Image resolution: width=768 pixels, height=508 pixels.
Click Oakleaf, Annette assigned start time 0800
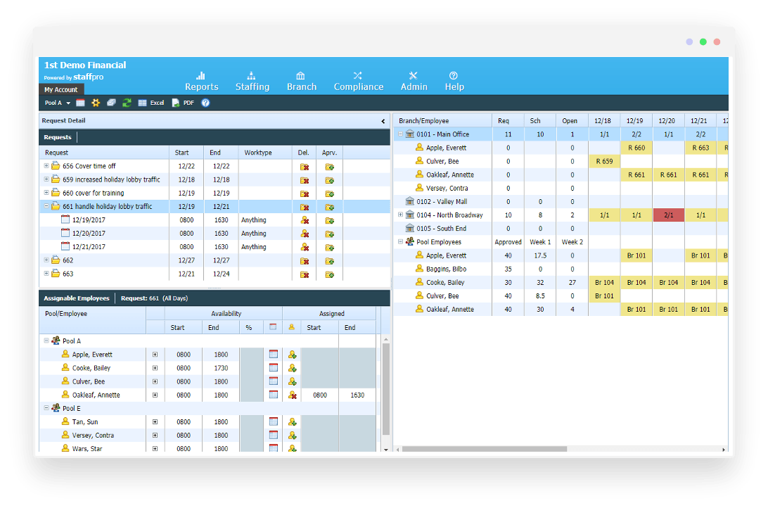[320, 395]
